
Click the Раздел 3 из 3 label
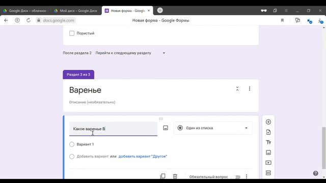pyautogui.click(x=78, y=75)
